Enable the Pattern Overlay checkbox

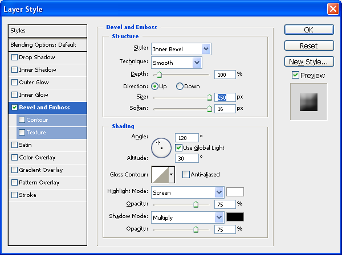pos(14,183)
